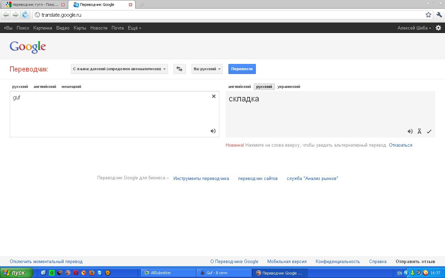Open 'служба "Анализ рынков"' link
The height and width of the screenshot is (278, 445).
(313, 178)
